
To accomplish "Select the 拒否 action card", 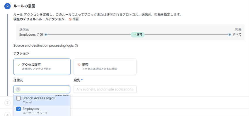I will 105,67.
